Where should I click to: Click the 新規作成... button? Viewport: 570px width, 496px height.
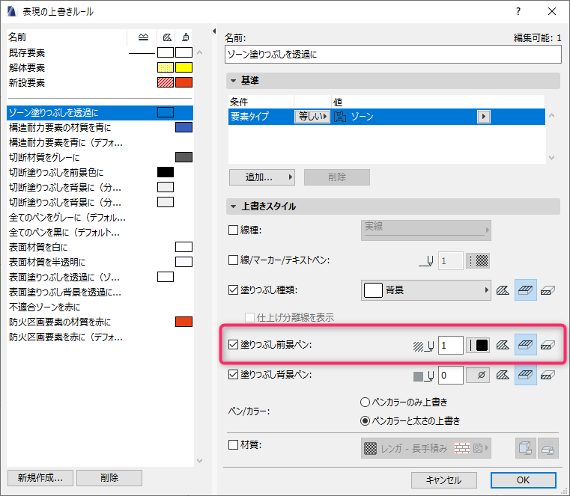point(40,478)
